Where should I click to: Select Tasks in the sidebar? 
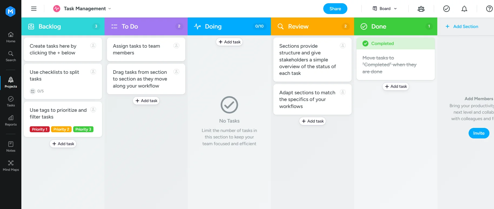point(11,101)
